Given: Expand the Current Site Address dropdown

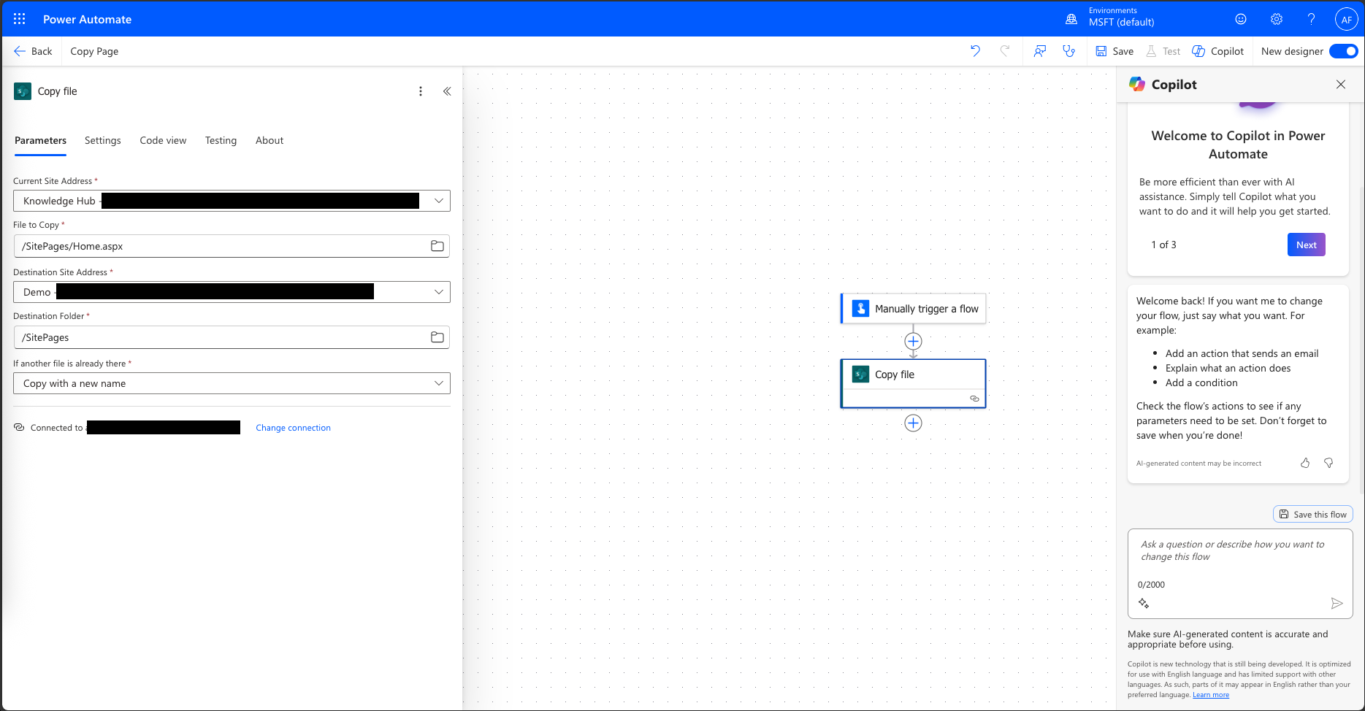Looking at the screenshot, I should (x=438, y=201).
